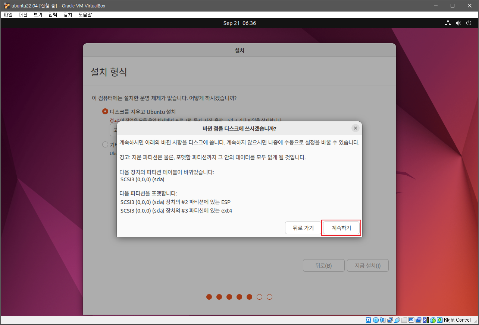The height and width of the screenshot is (325, 479).
Task: Click the dialog title 바뀐 점을 디스크에 쓰시겠습니까?
Action: click(x=239, y=128)
